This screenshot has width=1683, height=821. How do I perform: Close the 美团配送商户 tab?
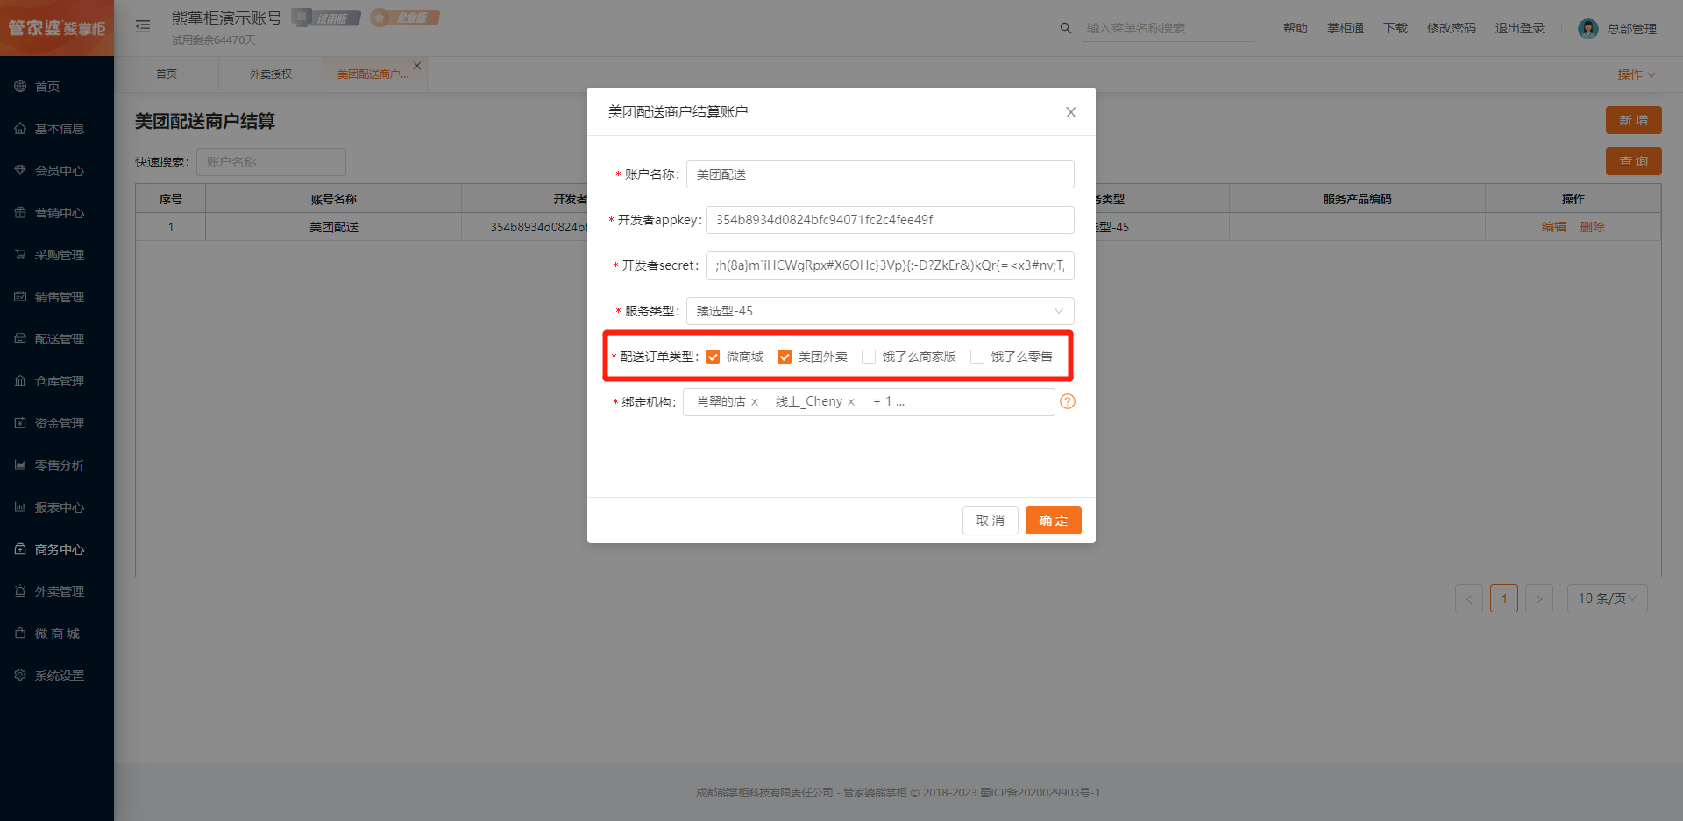pos(417,66)
